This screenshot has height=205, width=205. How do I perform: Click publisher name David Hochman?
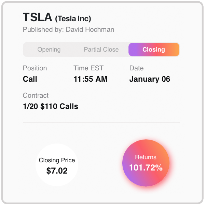pyautogui.click(x=90, y=29)
